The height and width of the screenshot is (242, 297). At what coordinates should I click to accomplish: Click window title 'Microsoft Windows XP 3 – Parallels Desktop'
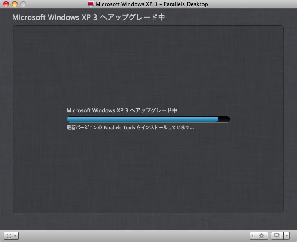152,4
